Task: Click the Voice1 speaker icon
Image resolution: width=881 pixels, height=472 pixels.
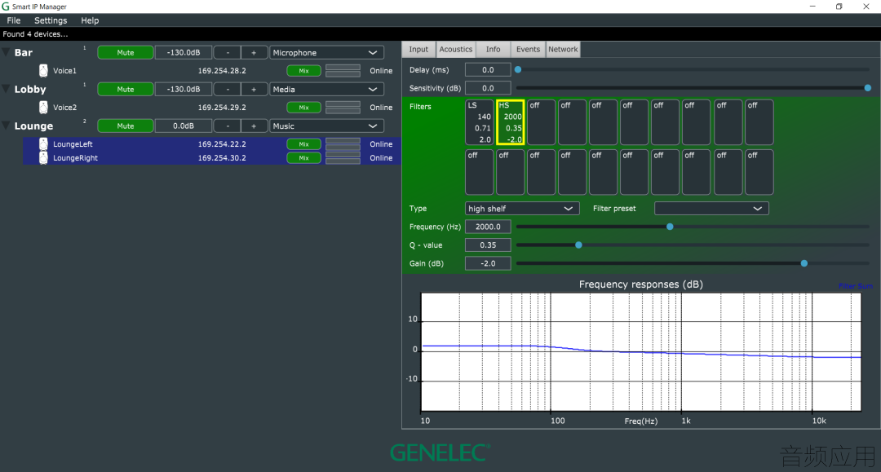Action: point(43,71)
